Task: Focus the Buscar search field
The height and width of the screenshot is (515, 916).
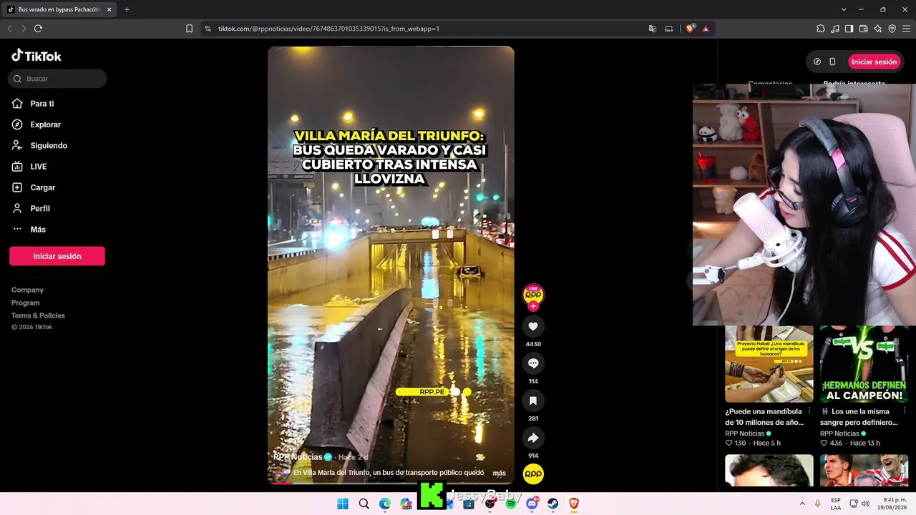Action: (x=57, y=79)
